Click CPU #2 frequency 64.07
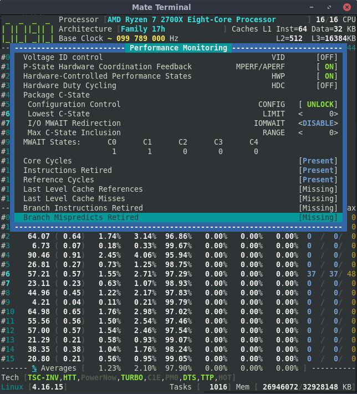Viewport: 357px width, 394px height. pyautogui.click(x=39, y=237)
